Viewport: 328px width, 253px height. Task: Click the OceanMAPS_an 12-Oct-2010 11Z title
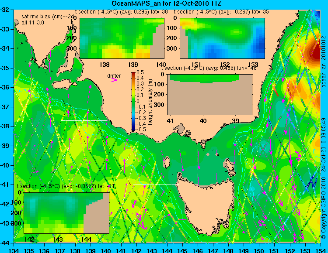[x=166, y=3]
